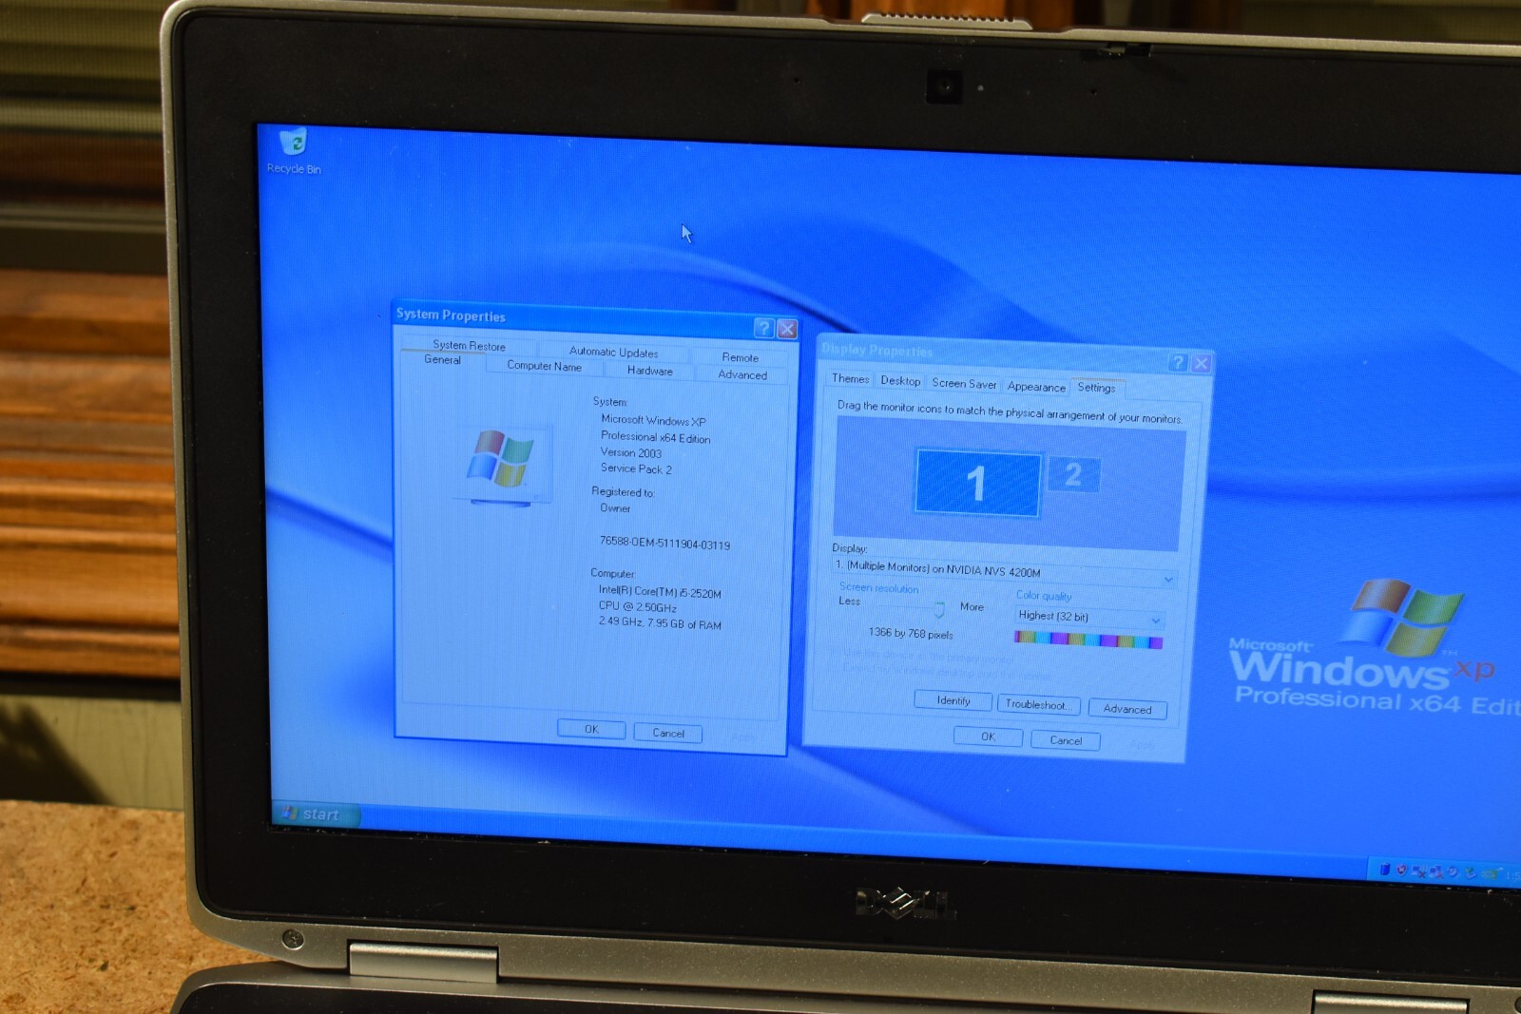This screenshot has height=1014, width=1521.
Task: Click the NVIDIA settings tray icon
Action: [x=1492, y=873]
